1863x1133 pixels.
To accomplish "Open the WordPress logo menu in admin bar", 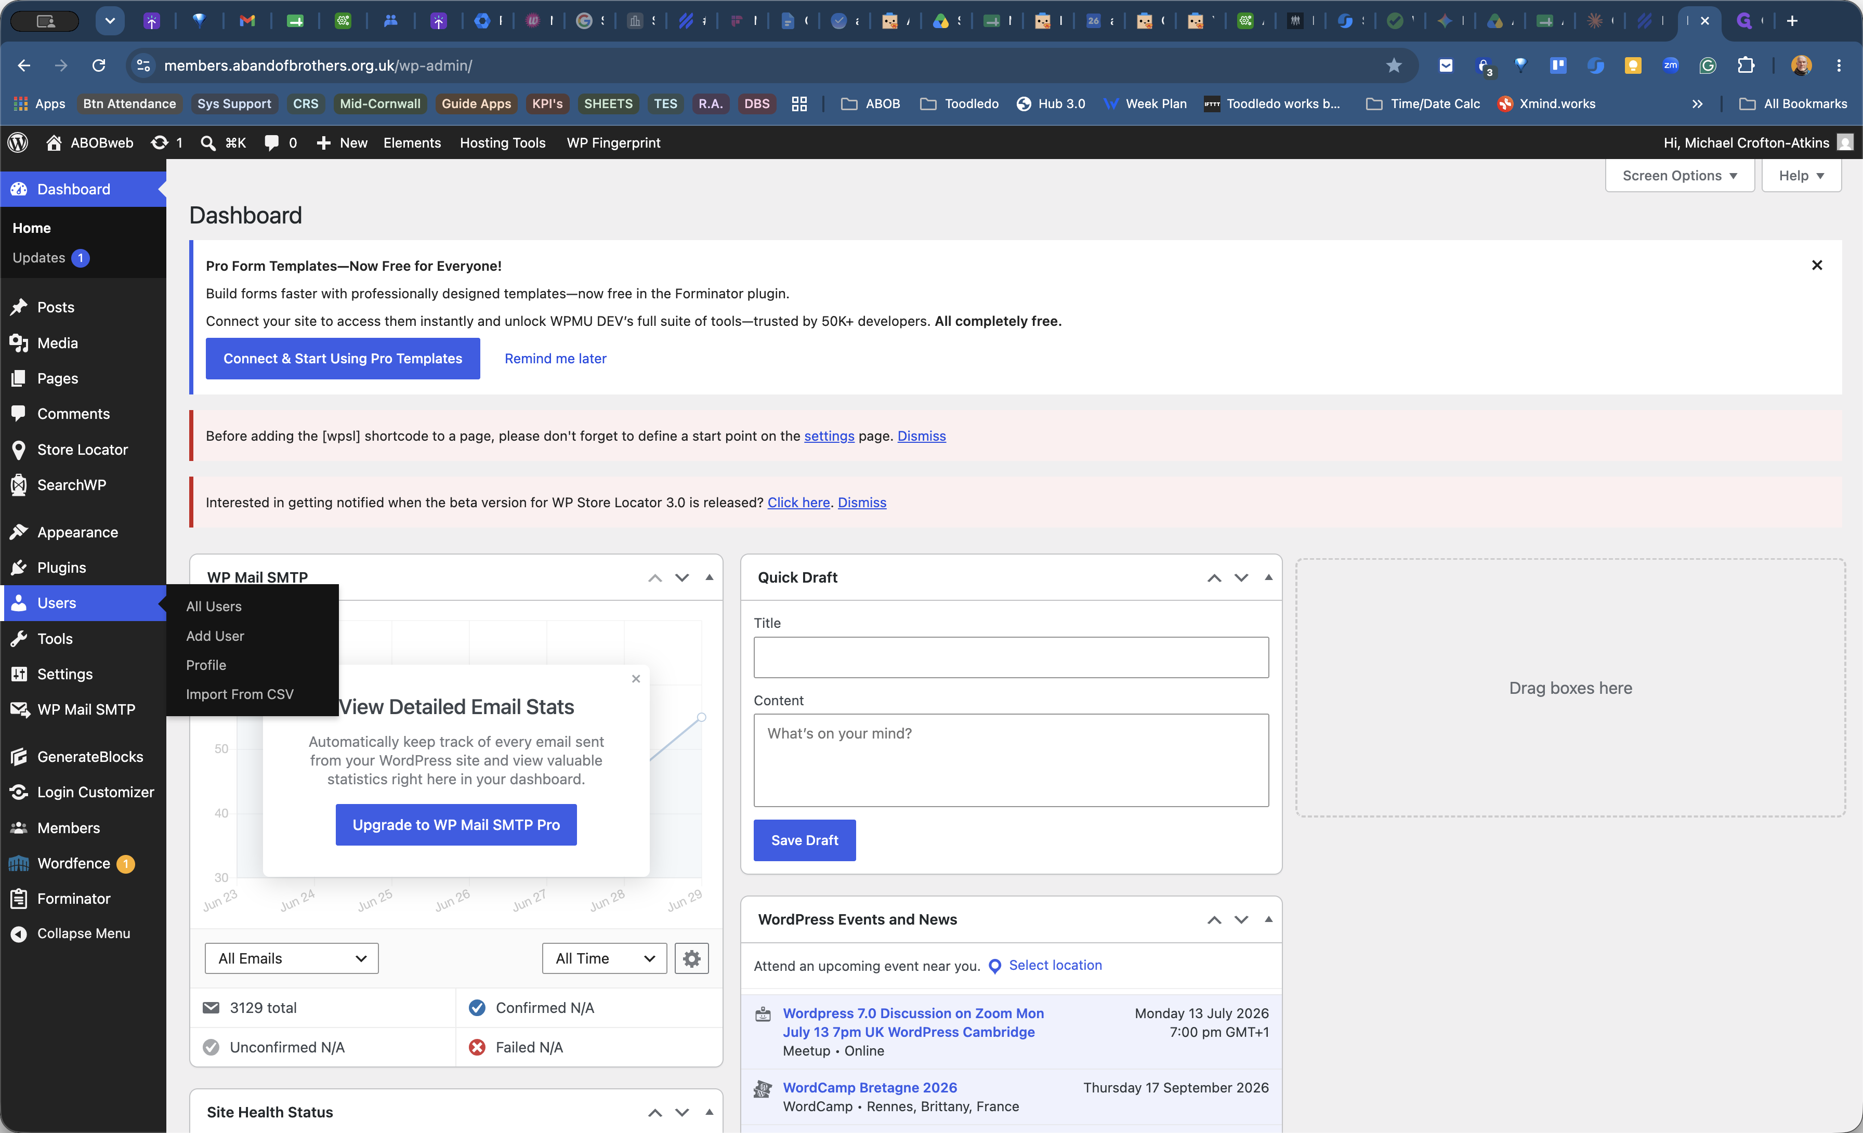I will 18,143.
